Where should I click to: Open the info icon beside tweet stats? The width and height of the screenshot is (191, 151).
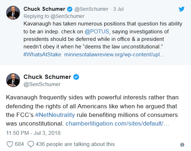click(182, 145)
